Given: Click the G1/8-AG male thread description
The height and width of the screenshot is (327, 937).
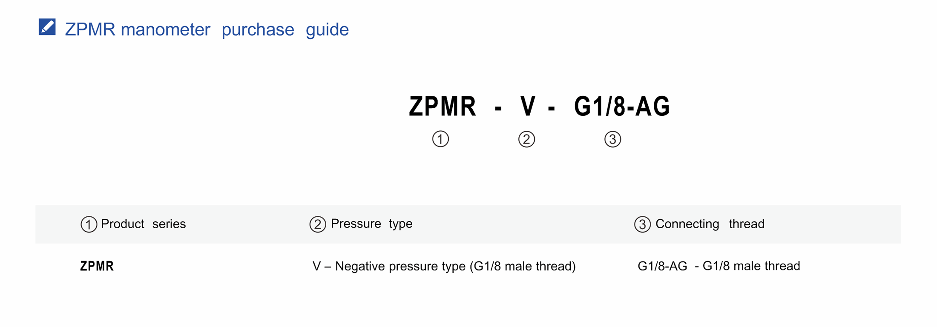Looking at the screenshot, I should coord(719,266).
